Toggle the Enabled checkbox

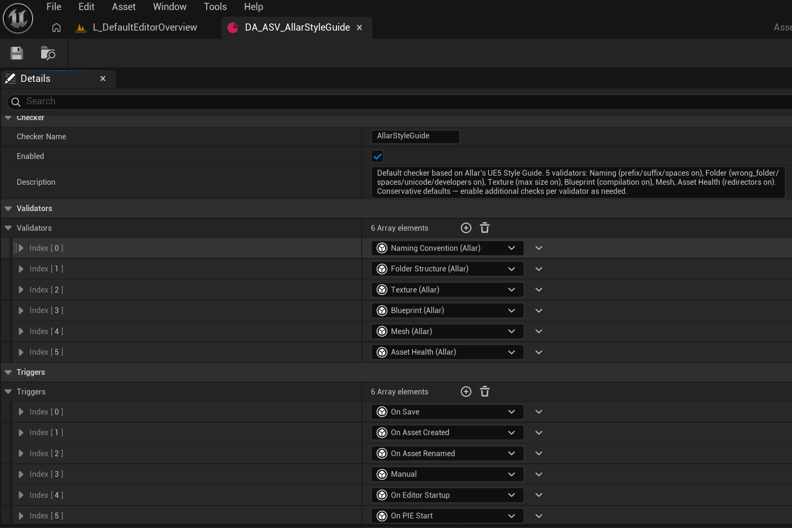[378, 157]
